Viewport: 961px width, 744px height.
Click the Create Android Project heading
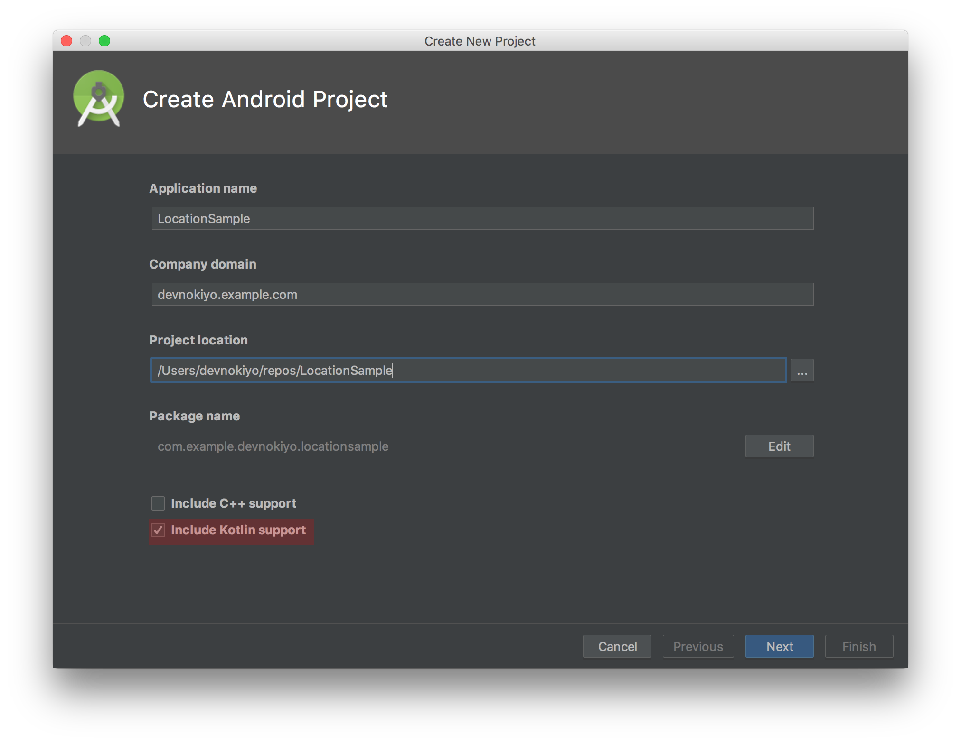point(265,99)
